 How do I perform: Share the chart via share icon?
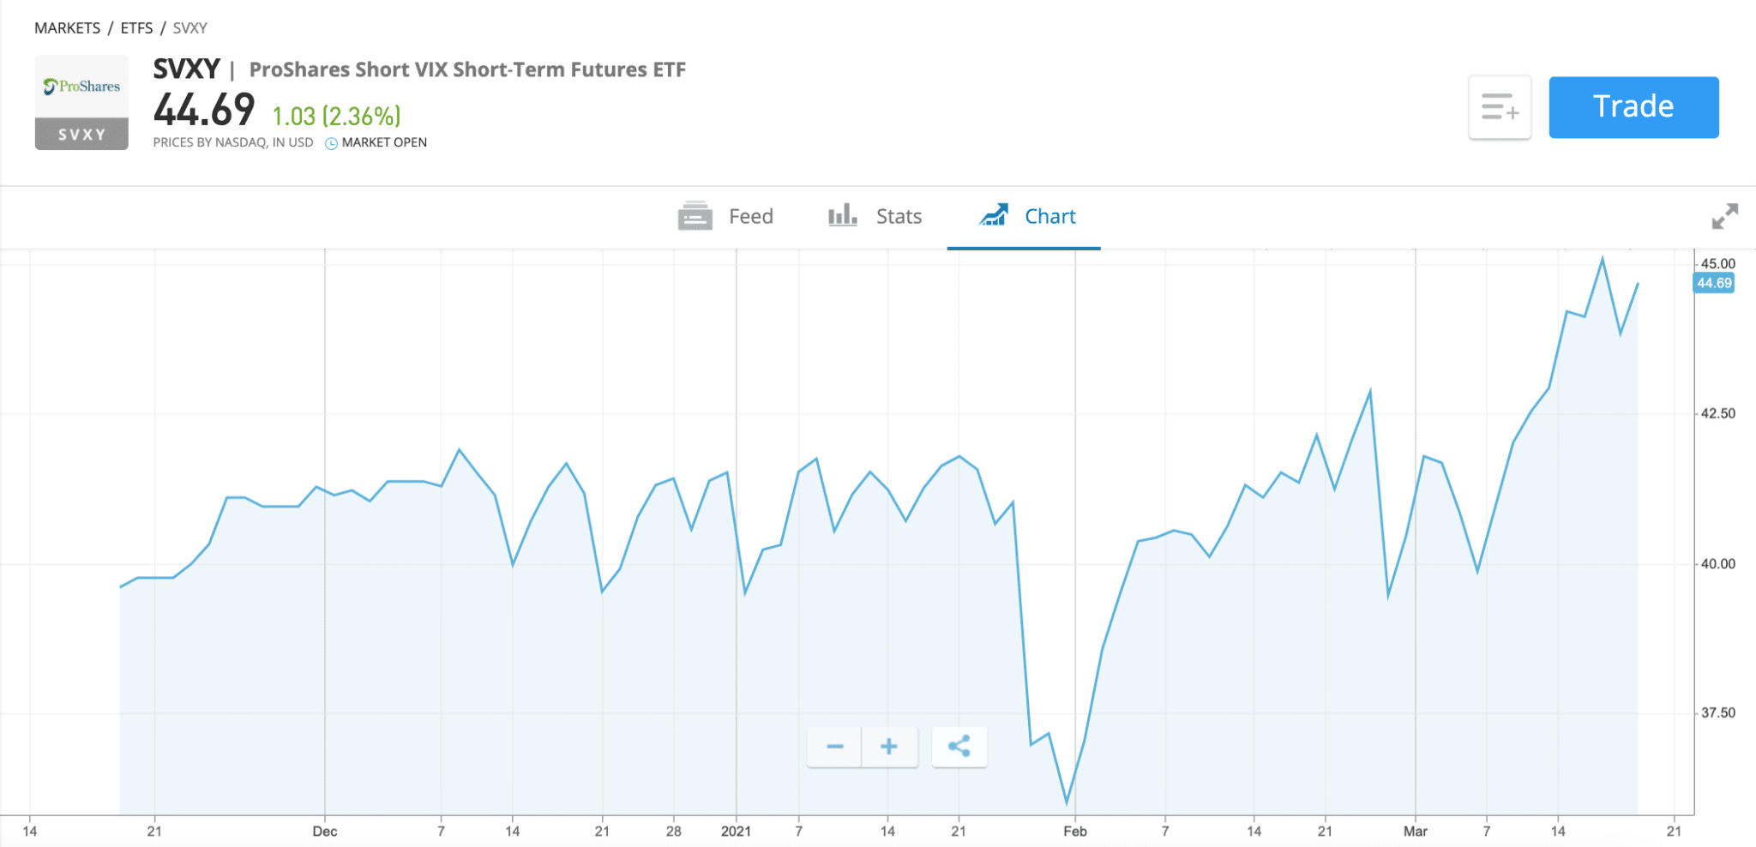(x=959, y=747)
